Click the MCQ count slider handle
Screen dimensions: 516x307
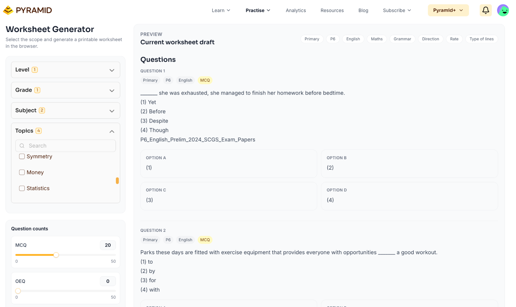pyautogui.click(x=56, y=255)
